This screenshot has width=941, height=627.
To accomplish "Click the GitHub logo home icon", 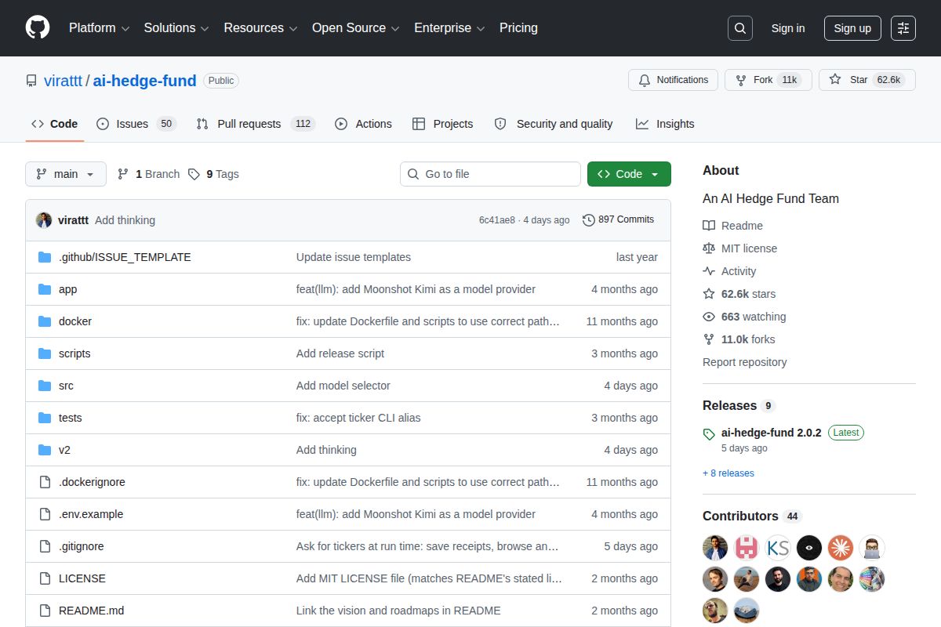I will [x=38, y=28].
